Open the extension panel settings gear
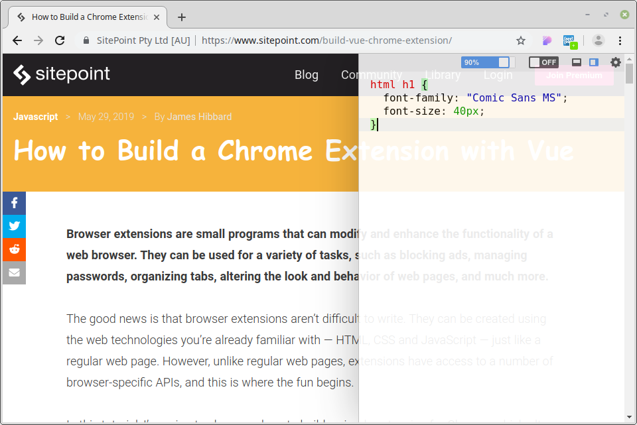The width and height of the screenshot is (637, 425). [x=616, y=62]
